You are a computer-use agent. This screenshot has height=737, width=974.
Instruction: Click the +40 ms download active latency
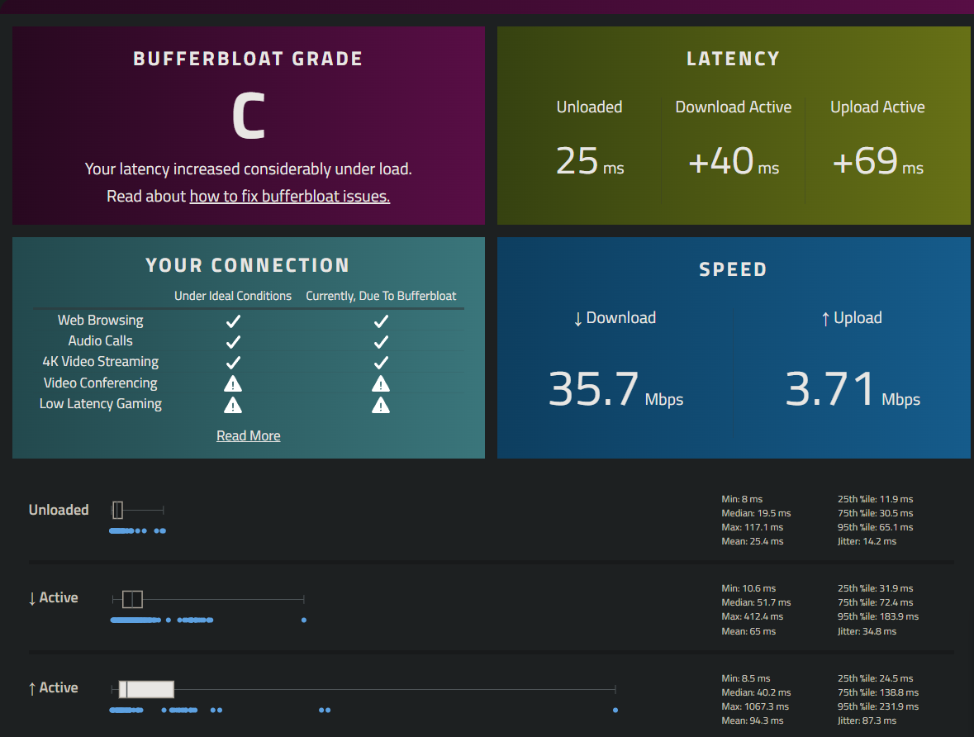pyautogui.click(x=734, y=161)
